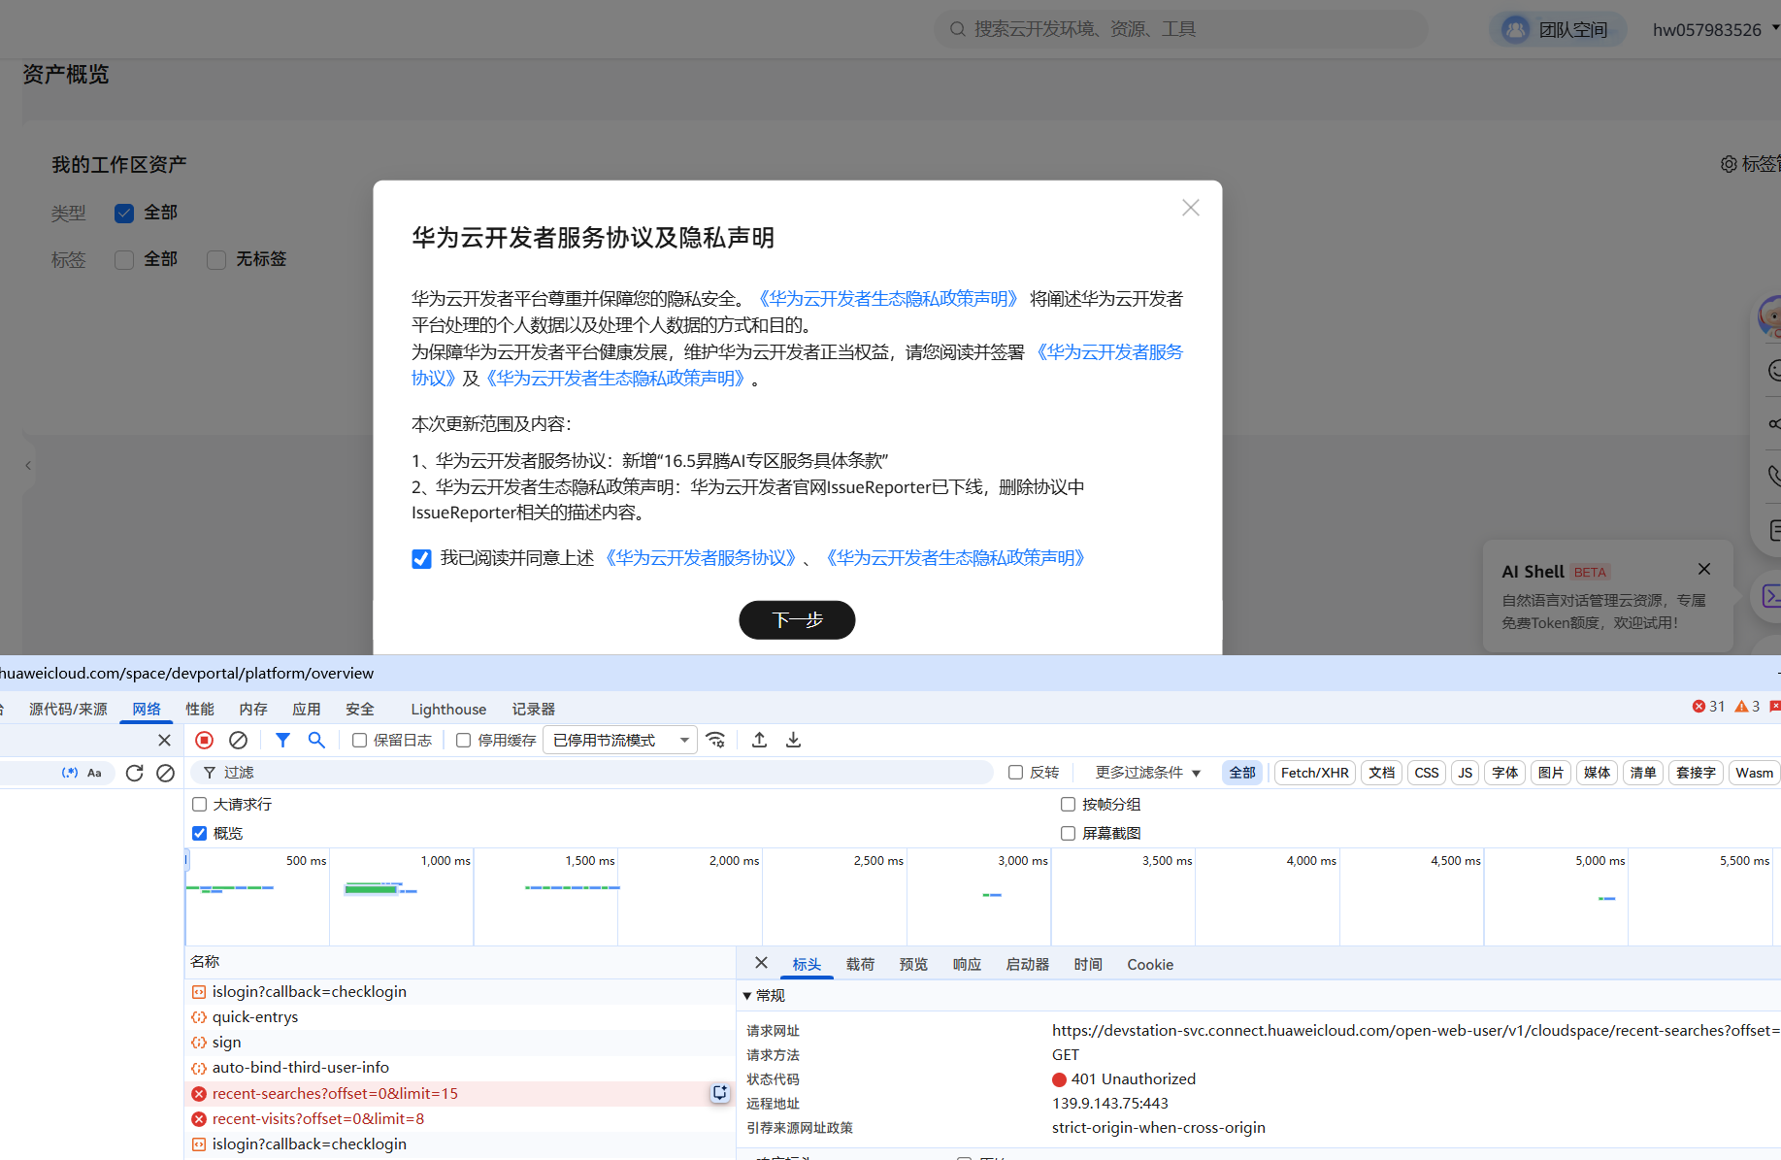The width and height of the screenshot is (1781, 1160).
Task: Close the developer agreement dialog
Action: click(1191, 208)
